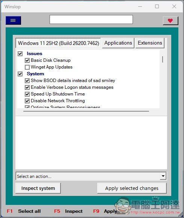Uncheck Speed Up Shutdown Time
Viewport: 184px width, 218px height.
(x=27, y=94)
